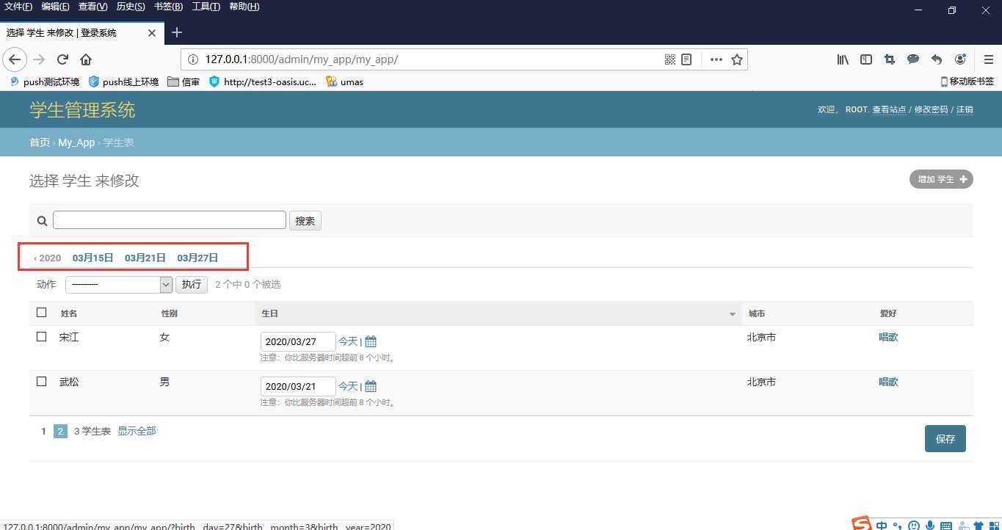Click the 搜索 search button

click(x=305, y=221)
